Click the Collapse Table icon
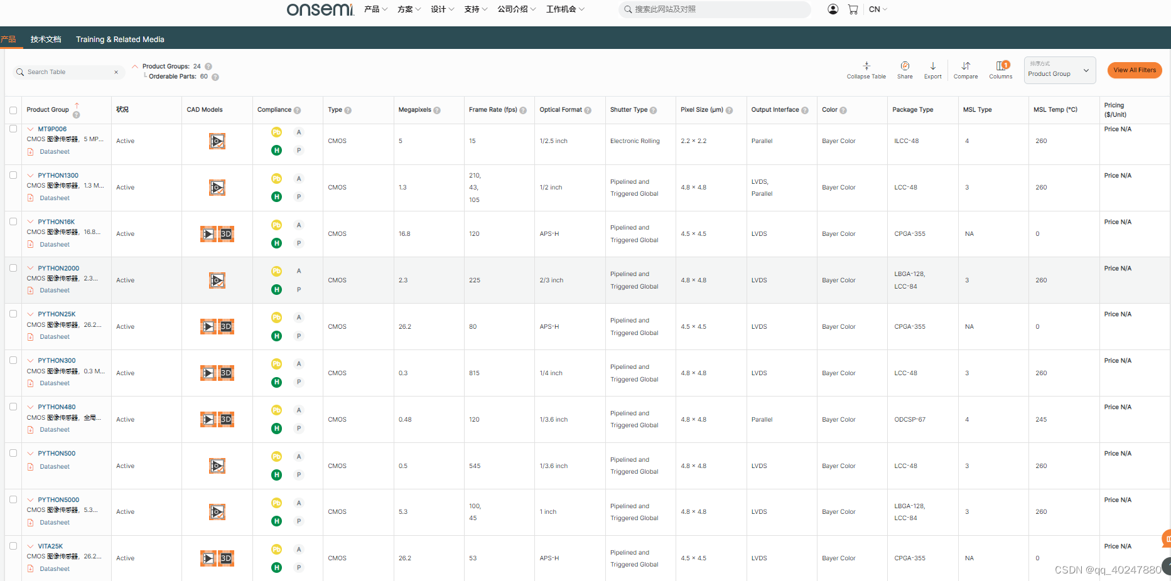 coord(866,66)
